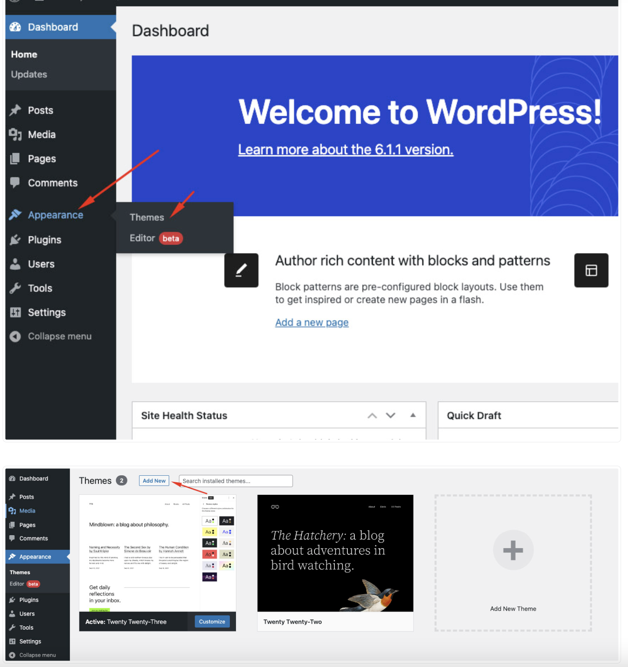Click the Comments bubble icon in the Dashboard page sidebar
The width and height of the screenshot is (628, 667).
coord(15,183)
